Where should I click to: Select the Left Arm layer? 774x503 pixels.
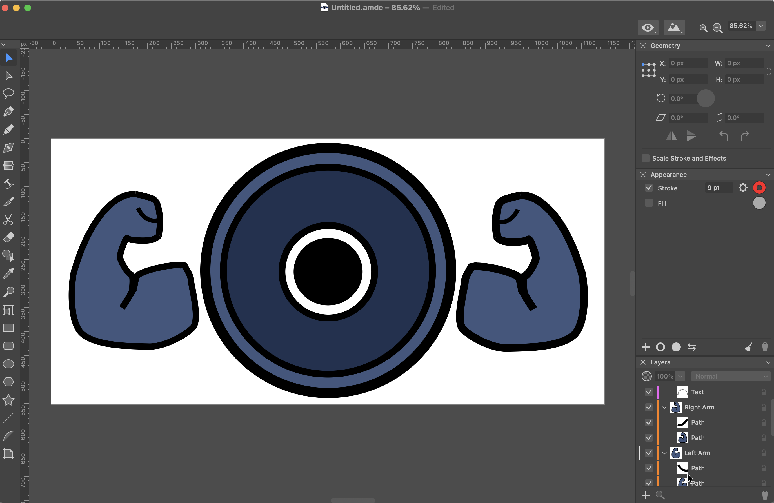pyautogui.click(x=705, y=453)
